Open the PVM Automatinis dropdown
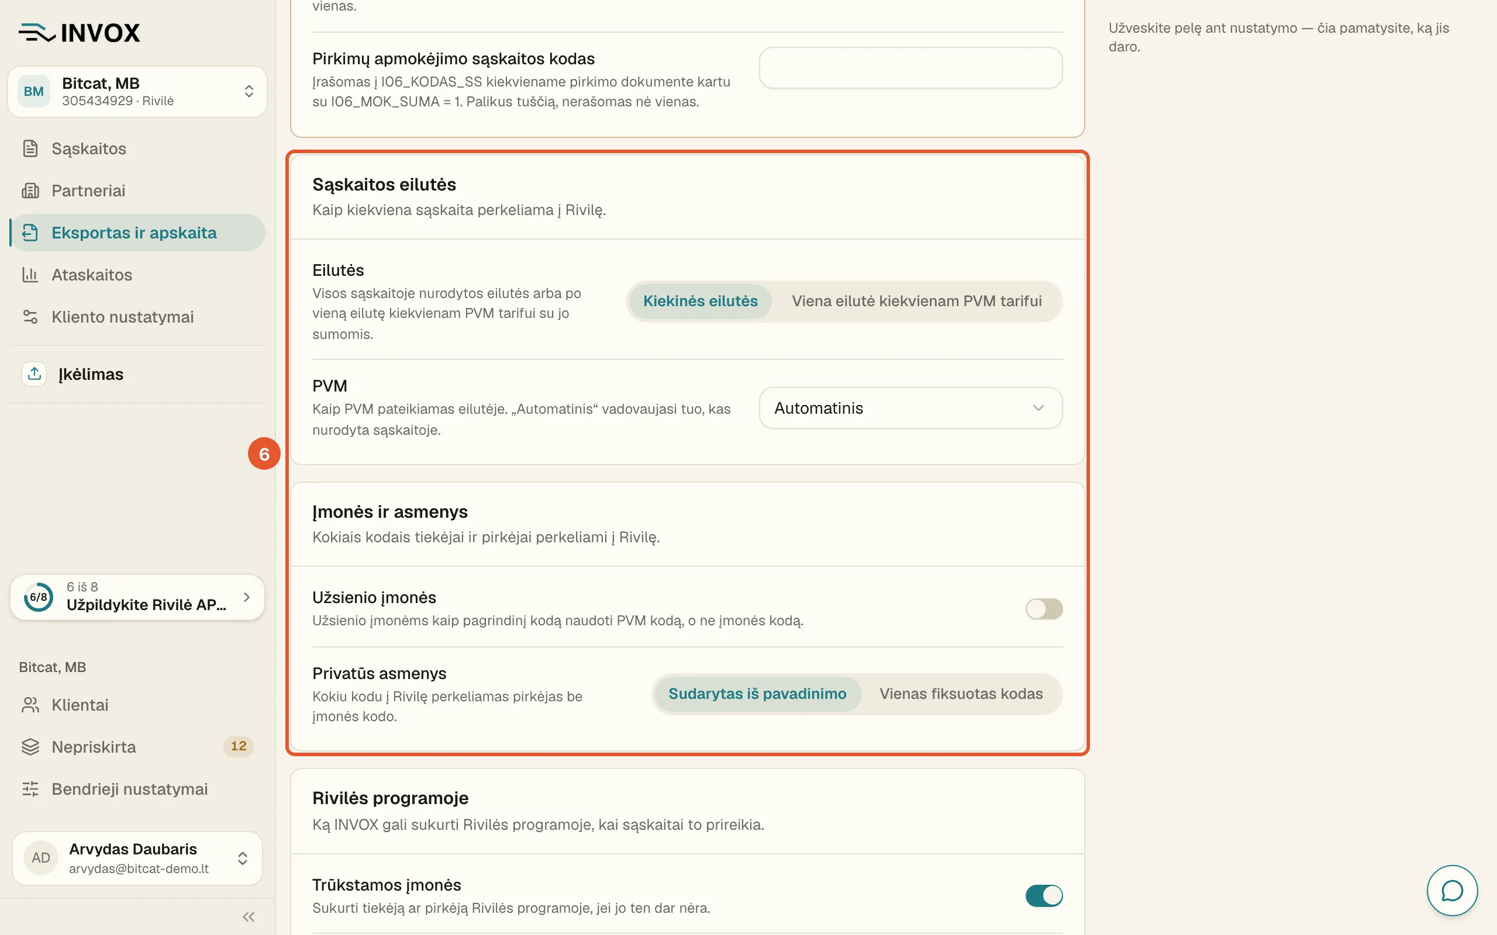1497x935 pixels. (x=910, y=408)
